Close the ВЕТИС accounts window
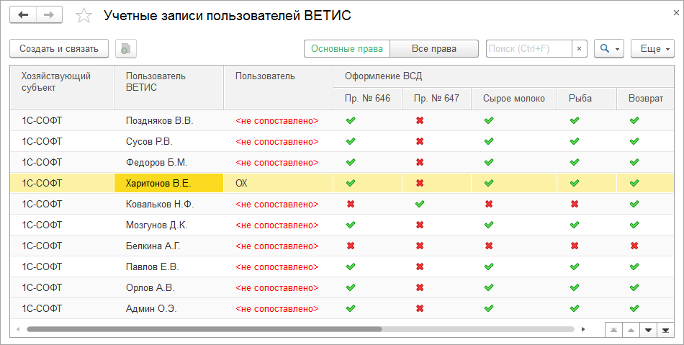 point(672,13)
